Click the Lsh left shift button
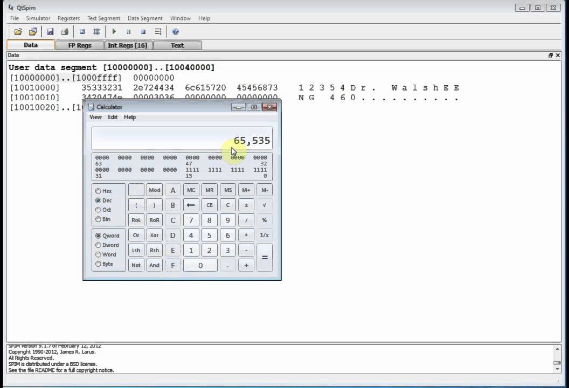Screen dimensions: 569x388 [136, 250]
